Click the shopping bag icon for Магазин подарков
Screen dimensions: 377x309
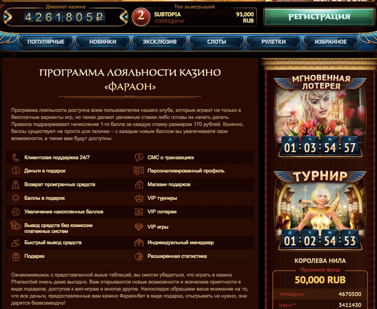(139, 185)
